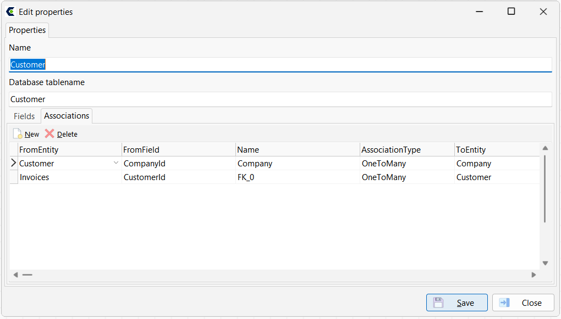Screen dimensions: 561x319
Task: Click the New document icon in the associations toolbar
Action: pos(18,133)
